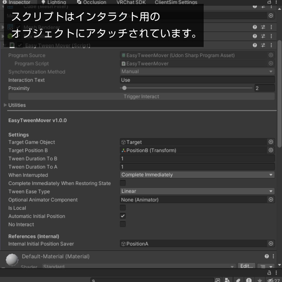Viewport: 282px width, 282px height.
Task: Open object picker for Program Source
Action: coord(271,55)
